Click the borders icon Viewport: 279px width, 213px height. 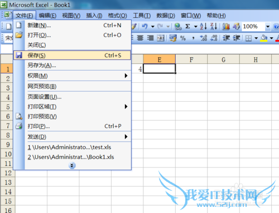point(248,38)
